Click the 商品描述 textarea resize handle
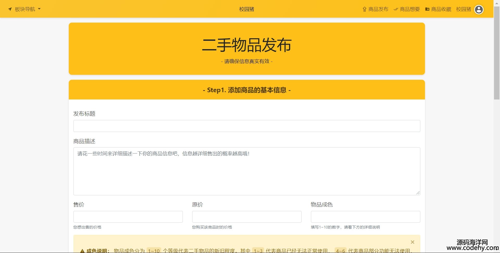Viewport: 500px width, 253px height. [x=418, y=193]
